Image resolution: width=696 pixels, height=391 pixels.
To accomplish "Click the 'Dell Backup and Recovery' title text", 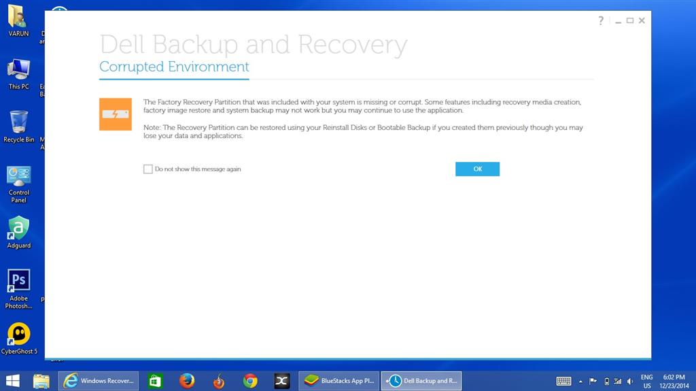I will pyautogui.click(x=254, y=44).
